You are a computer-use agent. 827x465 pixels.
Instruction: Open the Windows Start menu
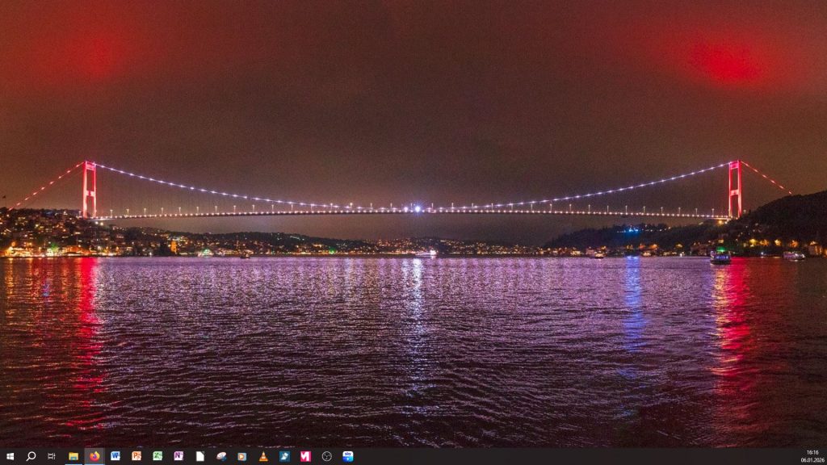pyautogui.click(x=10, y=456)
